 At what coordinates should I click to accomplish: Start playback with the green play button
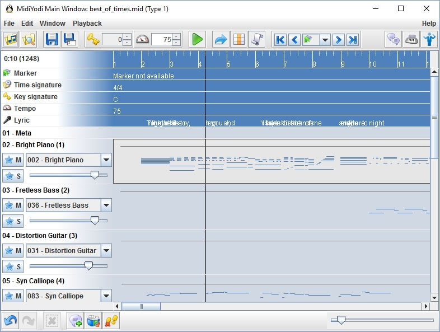(x=197, y=39)
